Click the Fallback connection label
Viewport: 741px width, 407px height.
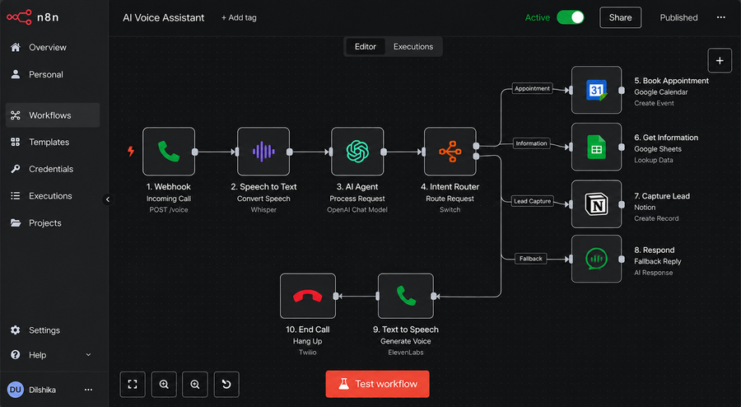pyautogui.click(x=531, y=259)
